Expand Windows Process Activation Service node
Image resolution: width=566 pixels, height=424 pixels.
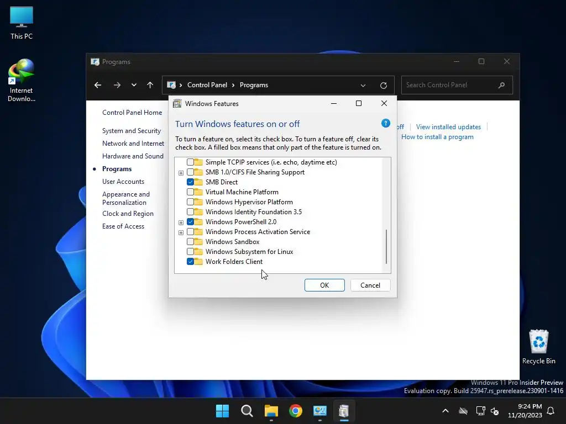[181, 232]
